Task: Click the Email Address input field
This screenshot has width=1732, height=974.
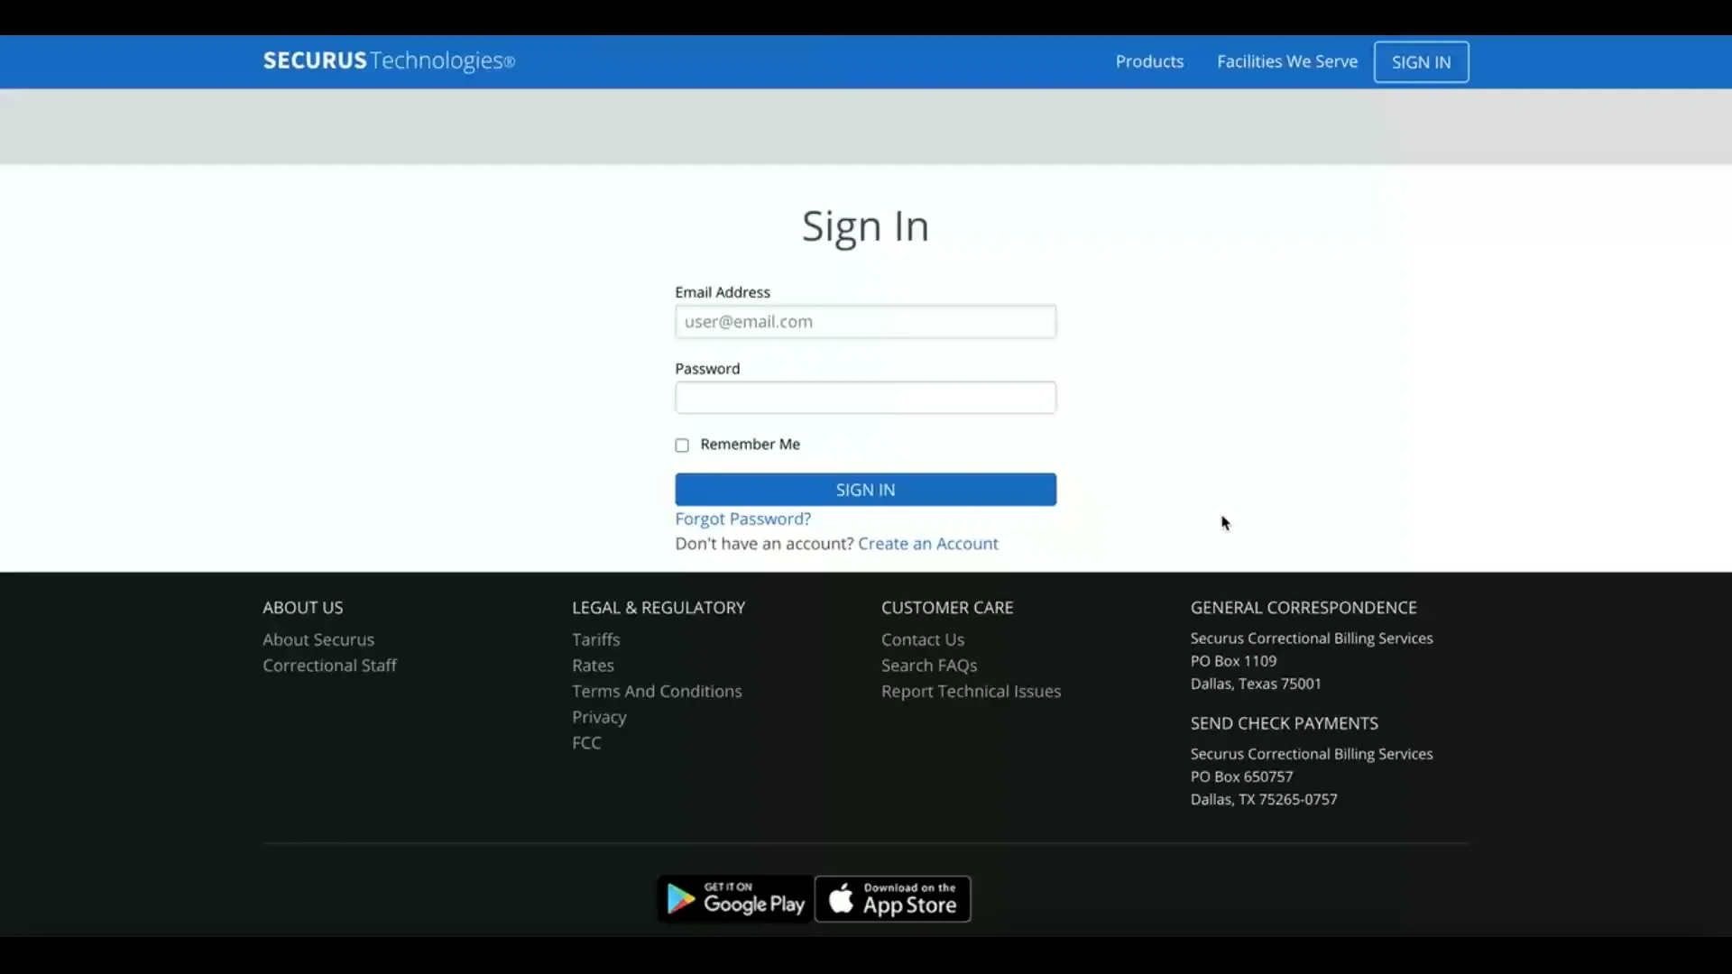Action: click(865, 322)
